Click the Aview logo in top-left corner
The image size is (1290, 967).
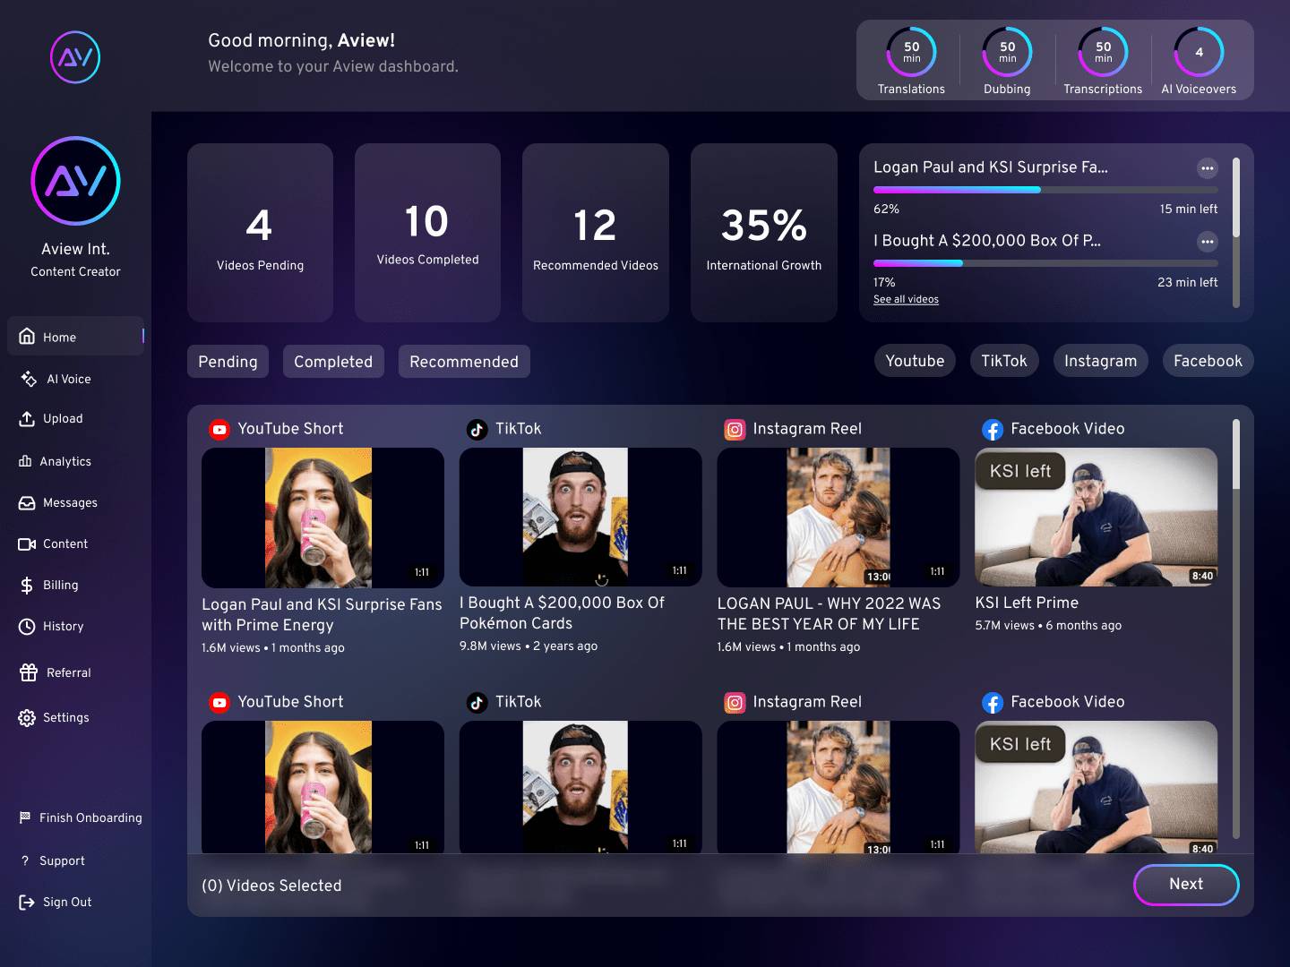pos(75,57)
